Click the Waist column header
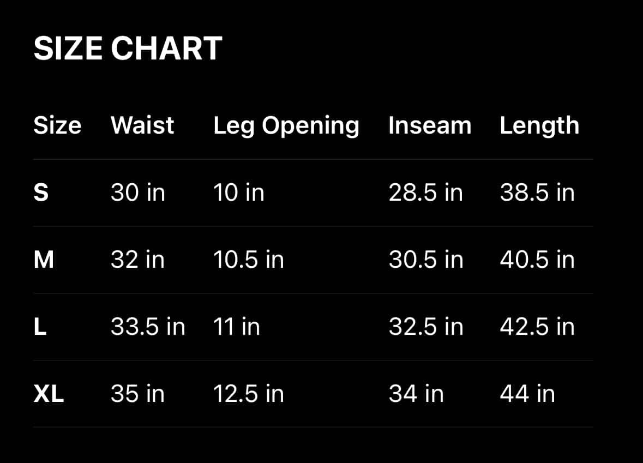Viewport: 643px width, 463px height. pyautogui.click(x=142, y=125)
